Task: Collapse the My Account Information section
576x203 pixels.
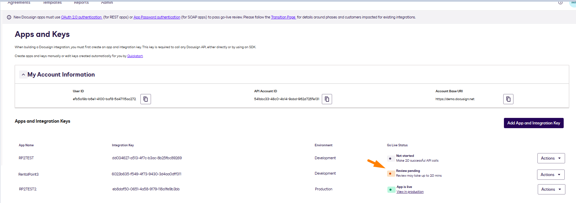Action: (x=23, y=75)
